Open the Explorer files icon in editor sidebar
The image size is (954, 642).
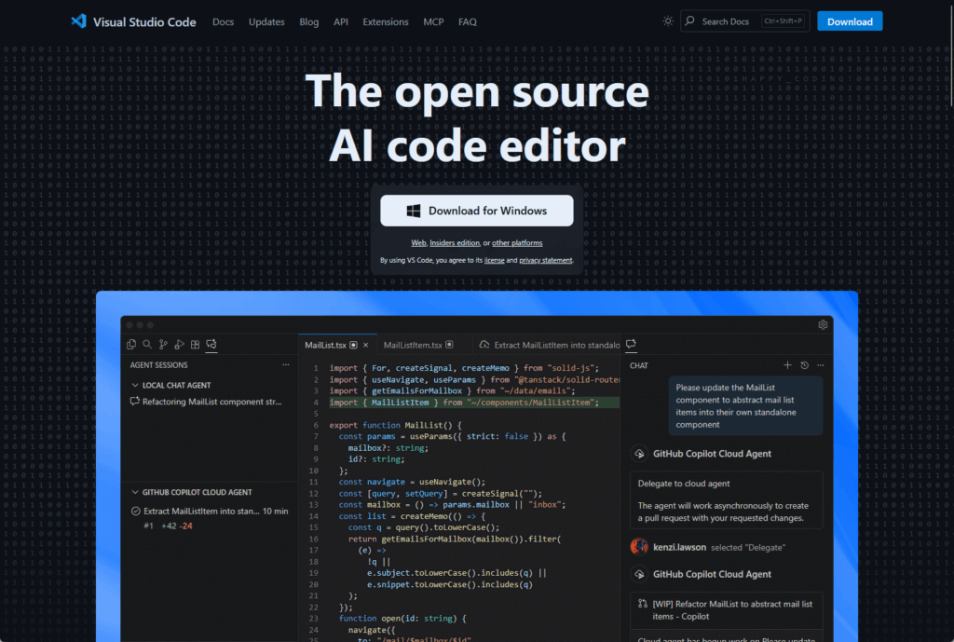pos(131,345)
